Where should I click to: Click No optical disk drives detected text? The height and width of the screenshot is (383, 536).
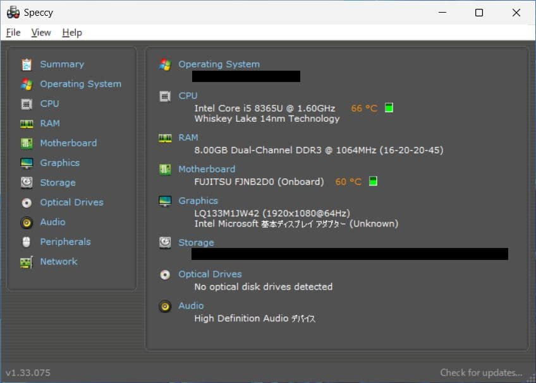263,286
